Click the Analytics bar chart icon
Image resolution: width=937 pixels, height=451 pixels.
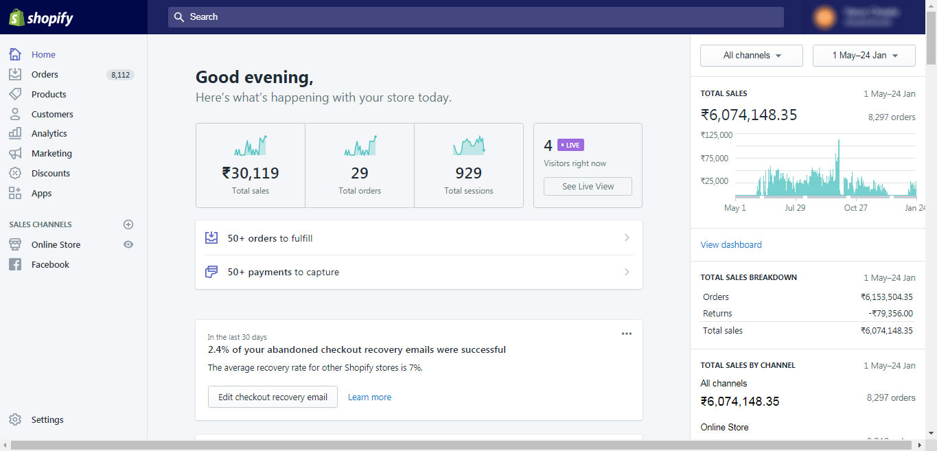coord(15,133)
